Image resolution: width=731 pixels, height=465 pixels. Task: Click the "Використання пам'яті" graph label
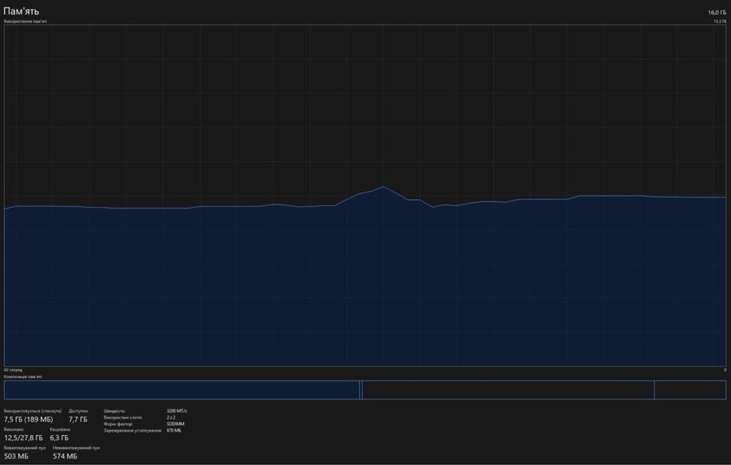point(25,21)
